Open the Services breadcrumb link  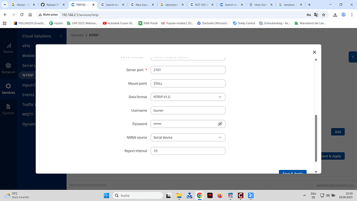click(x=77, y=35)
